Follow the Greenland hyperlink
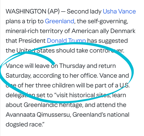Screen dimensions: 144x136 coord(60,21)
